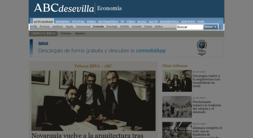Open the Sociedad subsection
The image size is (253, 138).
click(x=136, y=26)
